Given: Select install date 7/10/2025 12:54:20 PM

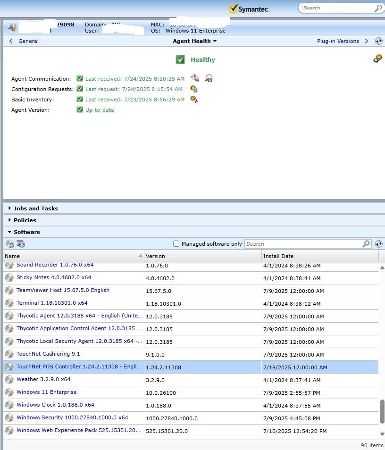Looking at the screenshot, I should 295,431.
